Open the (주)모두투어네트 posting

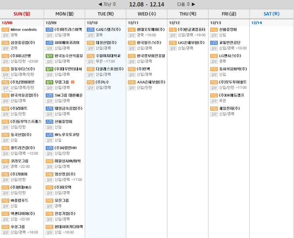233,82
